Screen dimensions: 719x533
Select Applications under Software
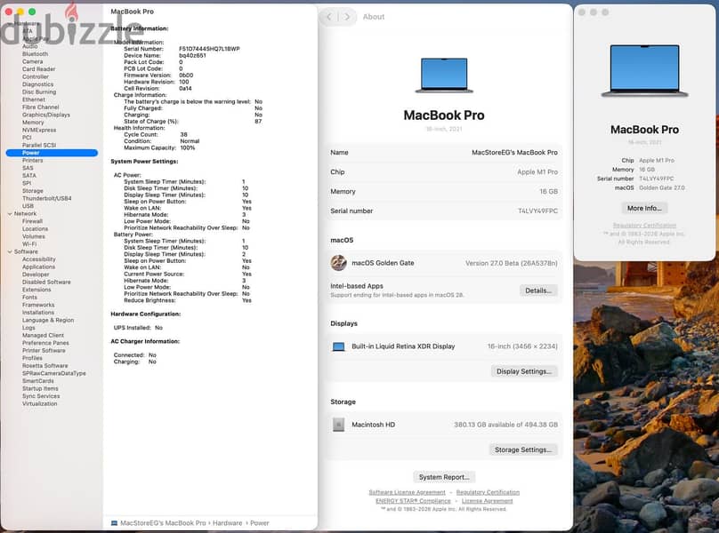[38, 267]
